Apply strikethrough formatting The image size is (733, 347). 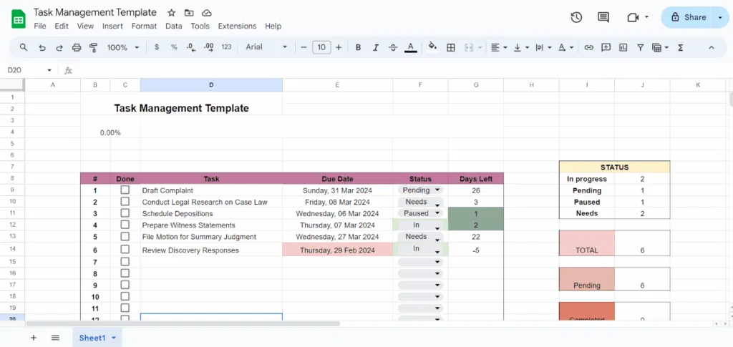[x=393, y=47]
